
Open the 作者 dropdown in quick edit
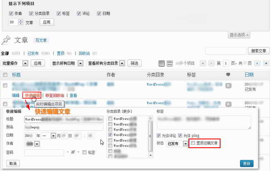click(33, 144)
